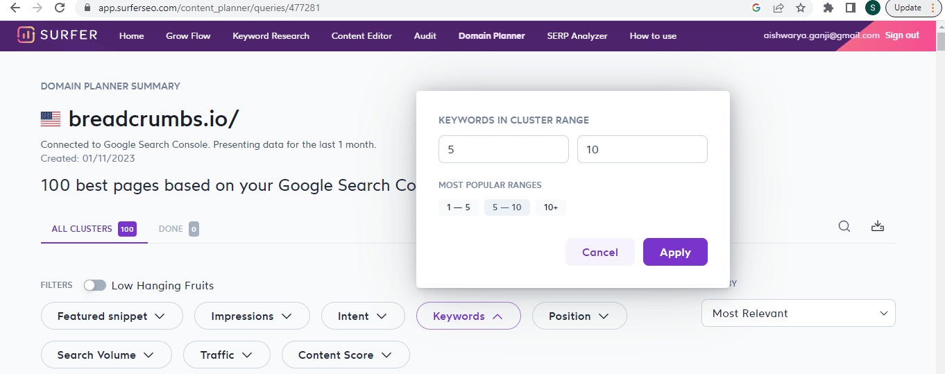Viewport: 945px width, 374px height.
Task: Select Domain Planner in navigation
Action: click(x=492, y=35)
